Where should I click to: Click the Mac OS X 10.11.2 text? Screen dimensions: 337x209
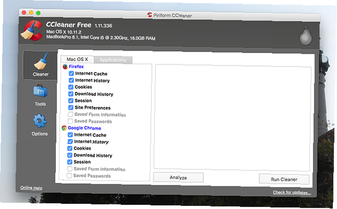64,32
